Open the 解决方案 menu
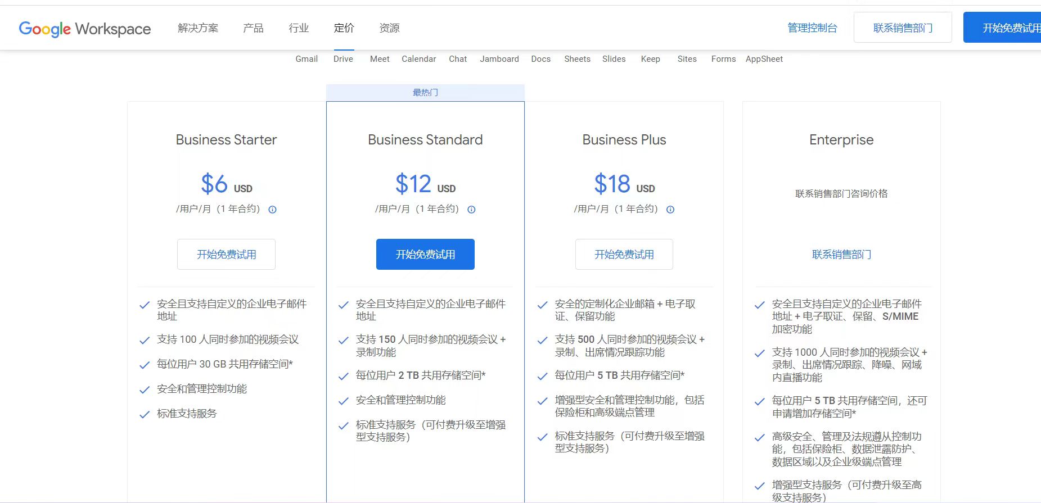This screenshot has height=503, width=1041. pos(198,28)
